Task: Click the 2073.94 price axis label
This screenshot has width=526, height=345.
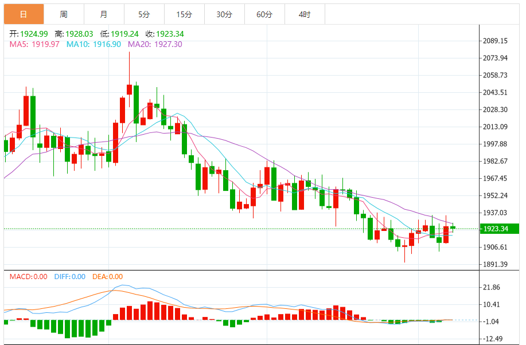Action: [x=495, y=58]
